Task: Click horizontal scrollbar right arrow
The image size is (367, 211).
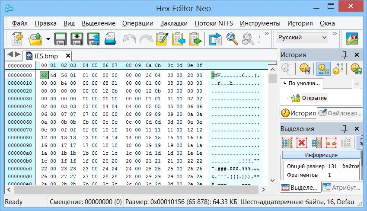Action: coord(263,189)
